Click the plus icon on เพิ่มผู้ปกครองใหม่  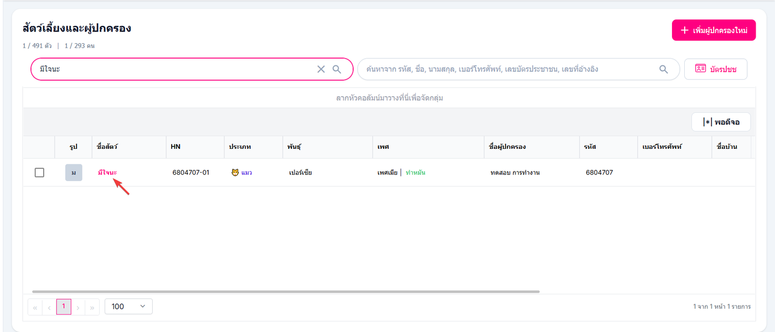click(684, 30)
